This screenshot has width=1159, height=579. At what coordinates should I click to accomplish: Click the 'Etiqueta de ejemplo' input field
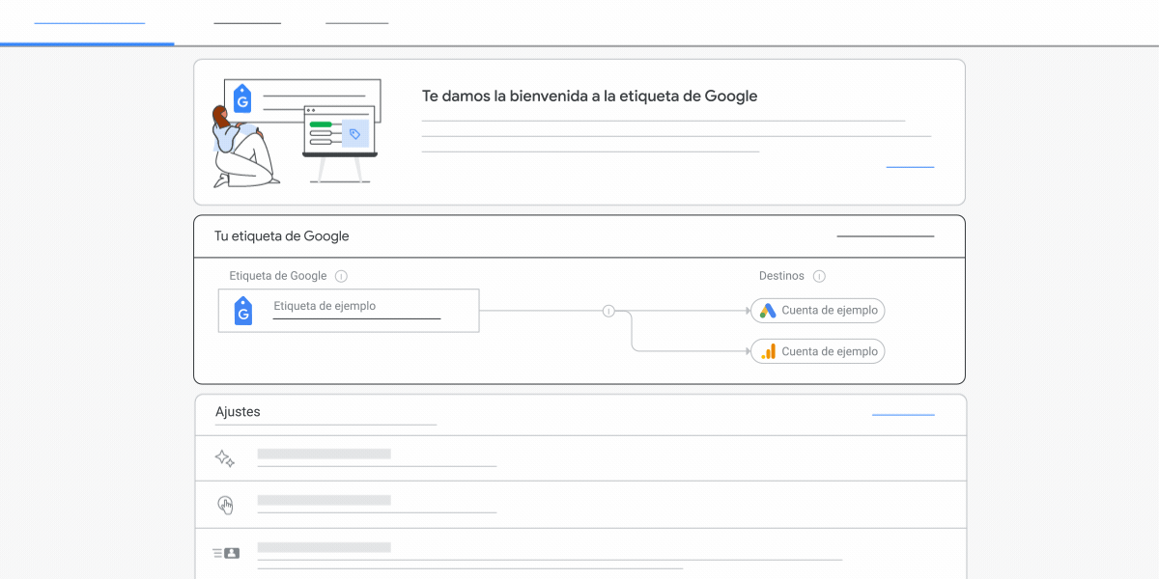(x=357, y=307)
